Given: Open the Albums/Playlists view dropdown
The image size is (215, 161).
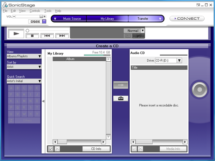Looking at the screenshot, I should 24,56.
